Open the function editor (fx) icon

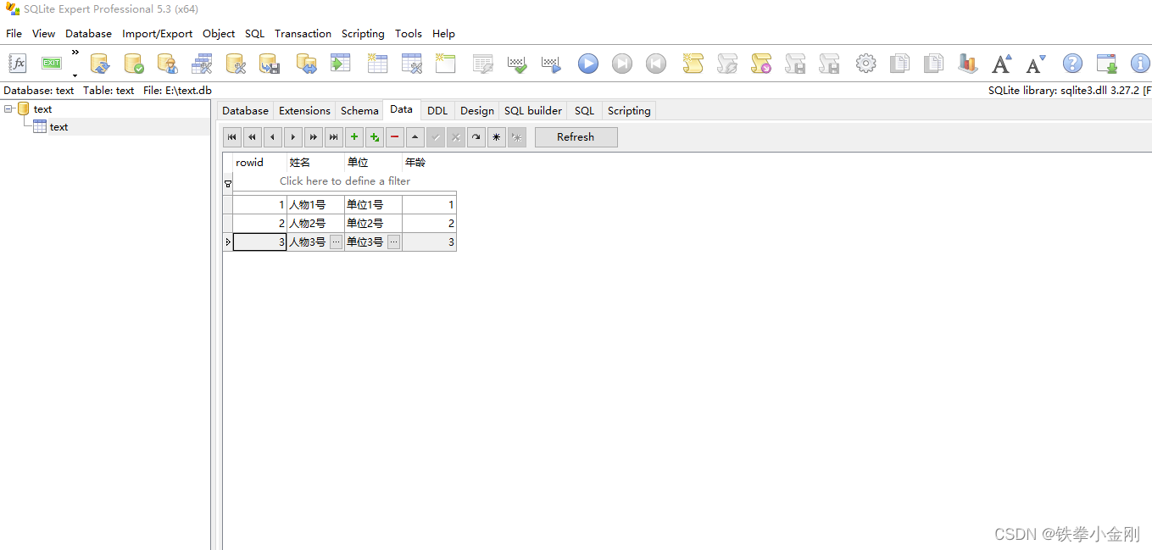click(17, 63)
